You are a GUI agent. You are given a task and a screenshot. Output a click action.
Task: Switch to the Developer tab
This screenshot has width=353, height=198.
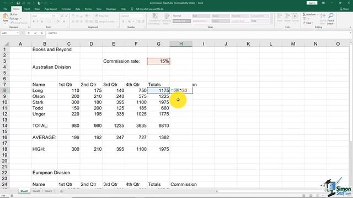point(111,9)
